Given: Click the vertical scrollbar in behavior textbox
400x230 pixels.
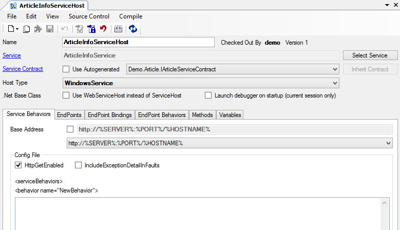Looking at the screenshot, I should [x=386, y=215].
